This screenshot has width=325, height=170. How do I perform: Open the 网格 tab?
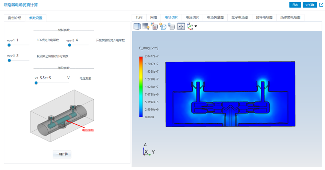(x=154, y=18)
